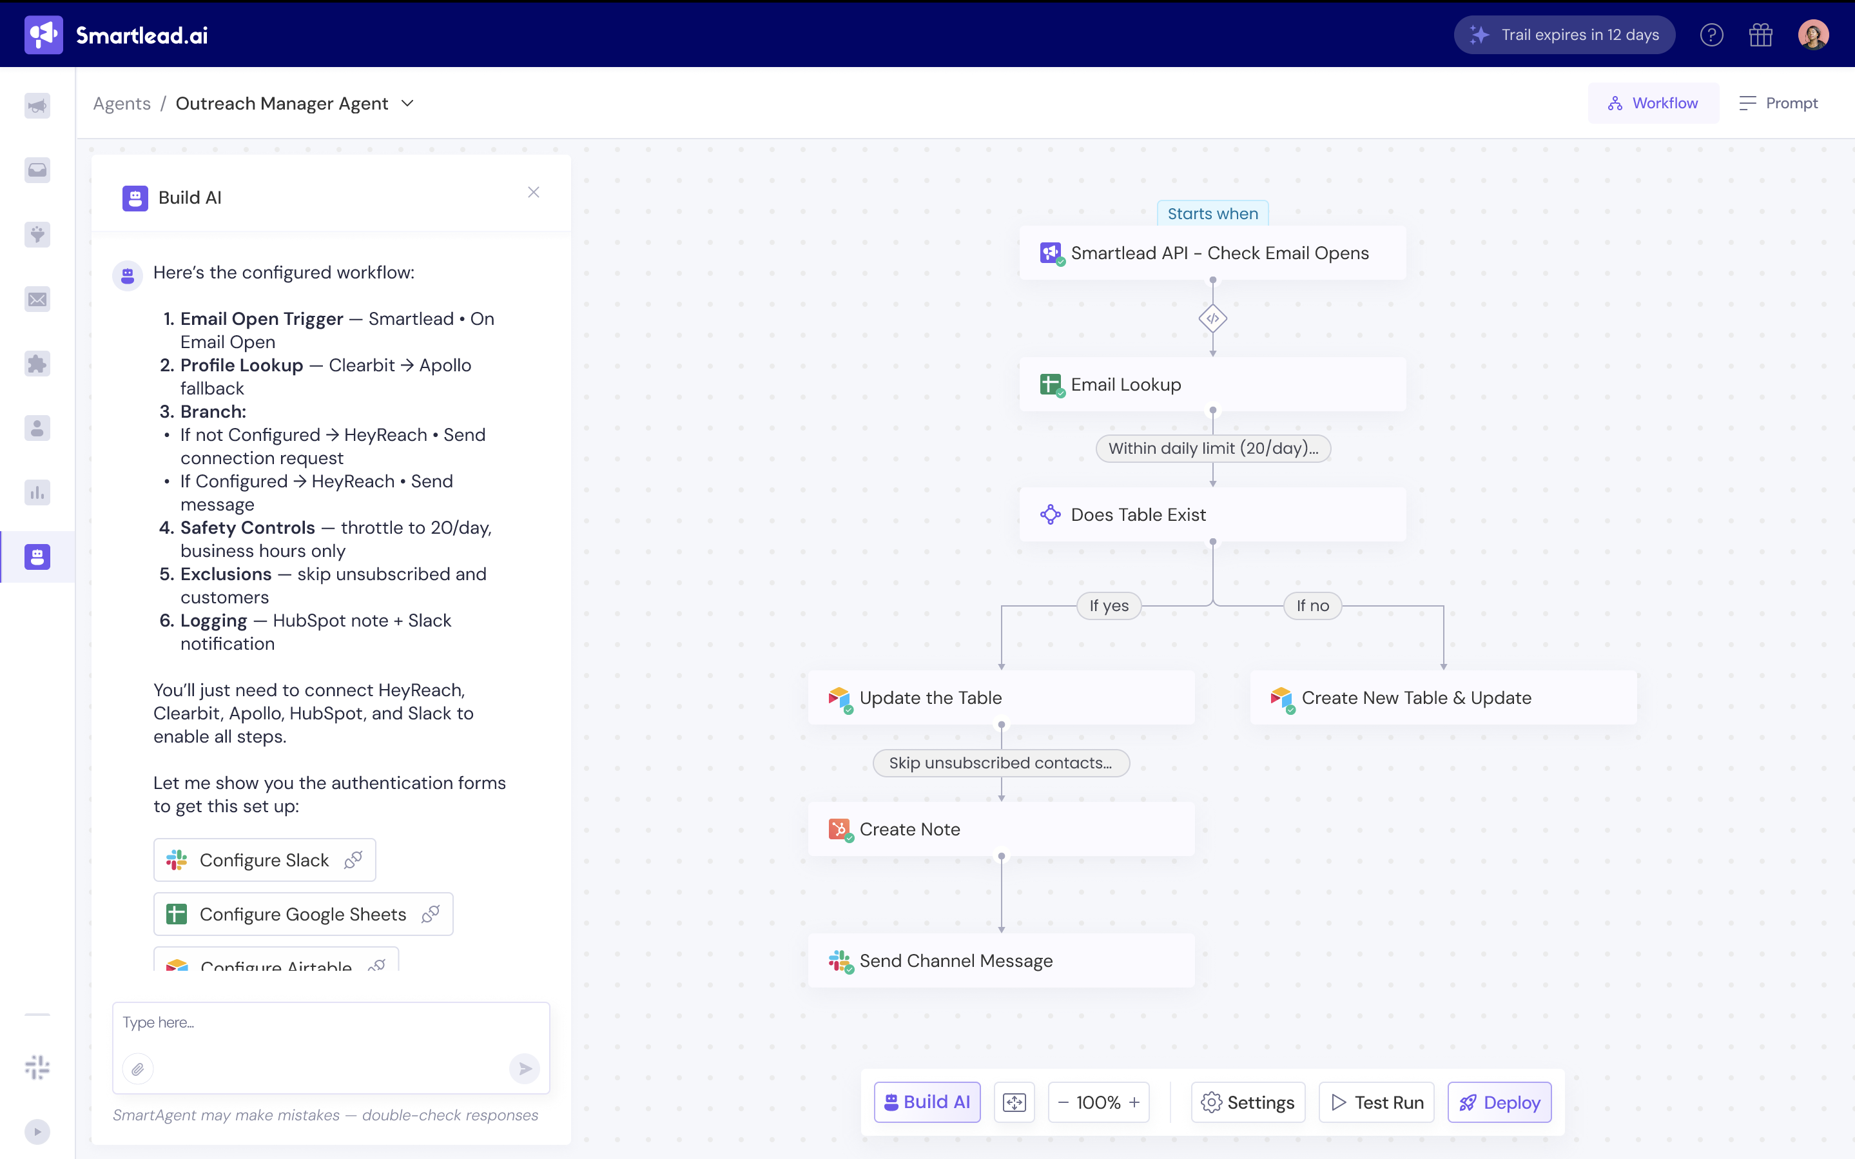Open the campaigns megaphone sidebar icon
1855x1159 pixels.
point(37,105)
